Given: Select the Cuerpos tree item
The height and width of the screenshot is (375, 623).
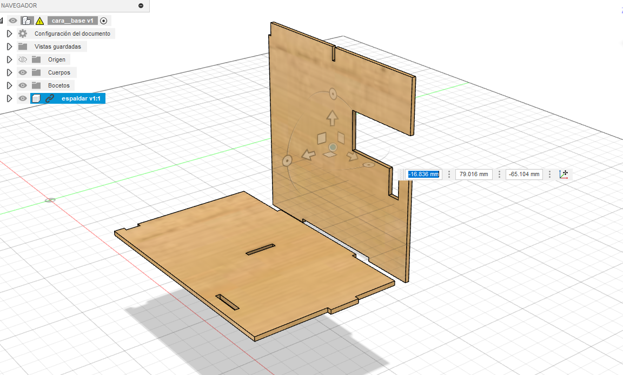Looking at the screenshot, I should [x=59, y=72].
